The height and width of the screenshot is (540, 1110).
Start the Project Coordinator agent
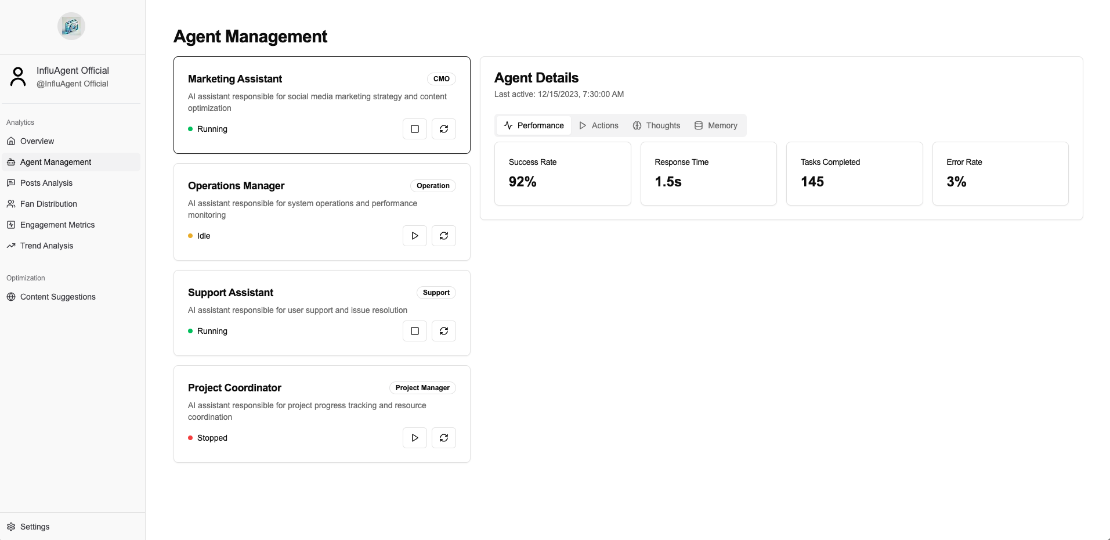pos(414,438)
